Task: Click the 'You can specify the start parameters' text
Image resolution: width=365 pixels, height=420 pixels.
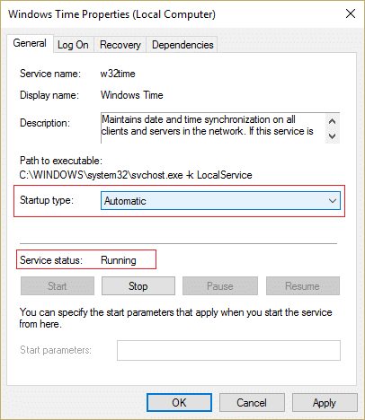Action: tap(176, 318)
